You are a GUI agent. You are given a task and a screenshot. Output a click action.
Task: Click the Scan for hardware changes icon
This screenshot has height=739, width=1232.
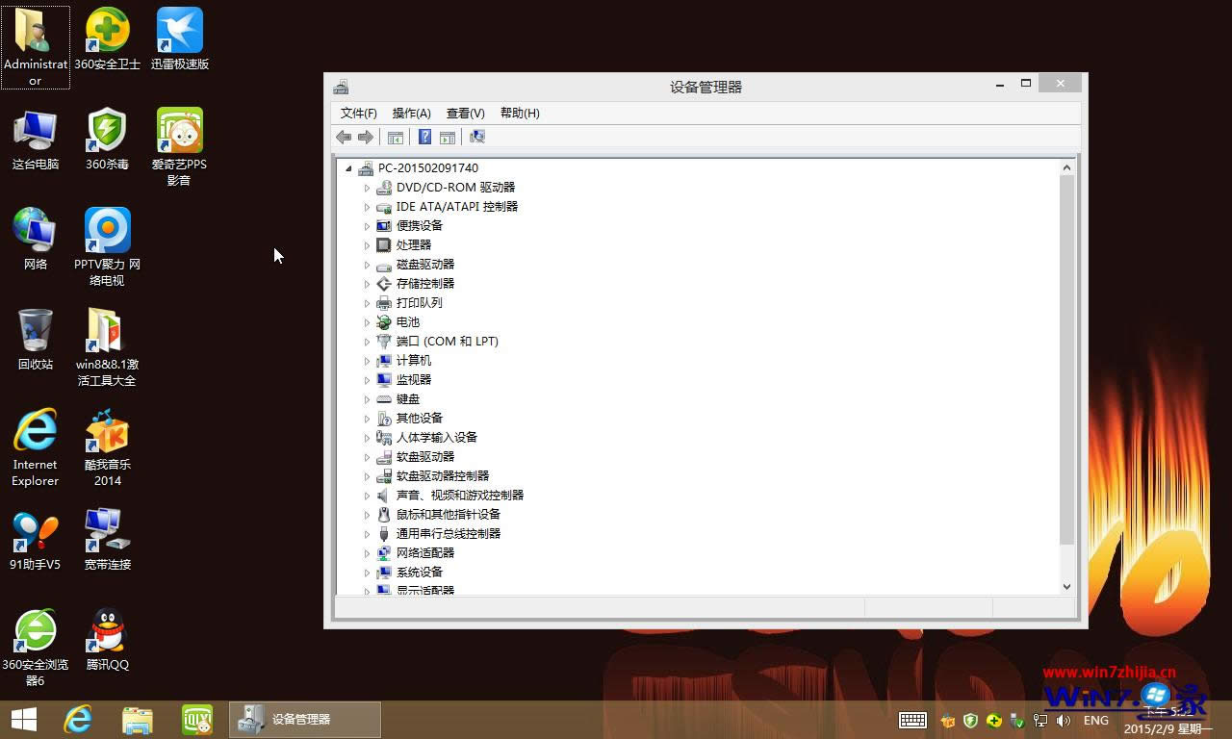(476, 137)
